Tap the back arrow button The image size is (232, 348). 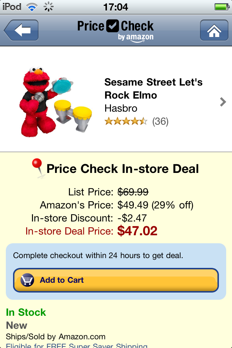(21, 30)
